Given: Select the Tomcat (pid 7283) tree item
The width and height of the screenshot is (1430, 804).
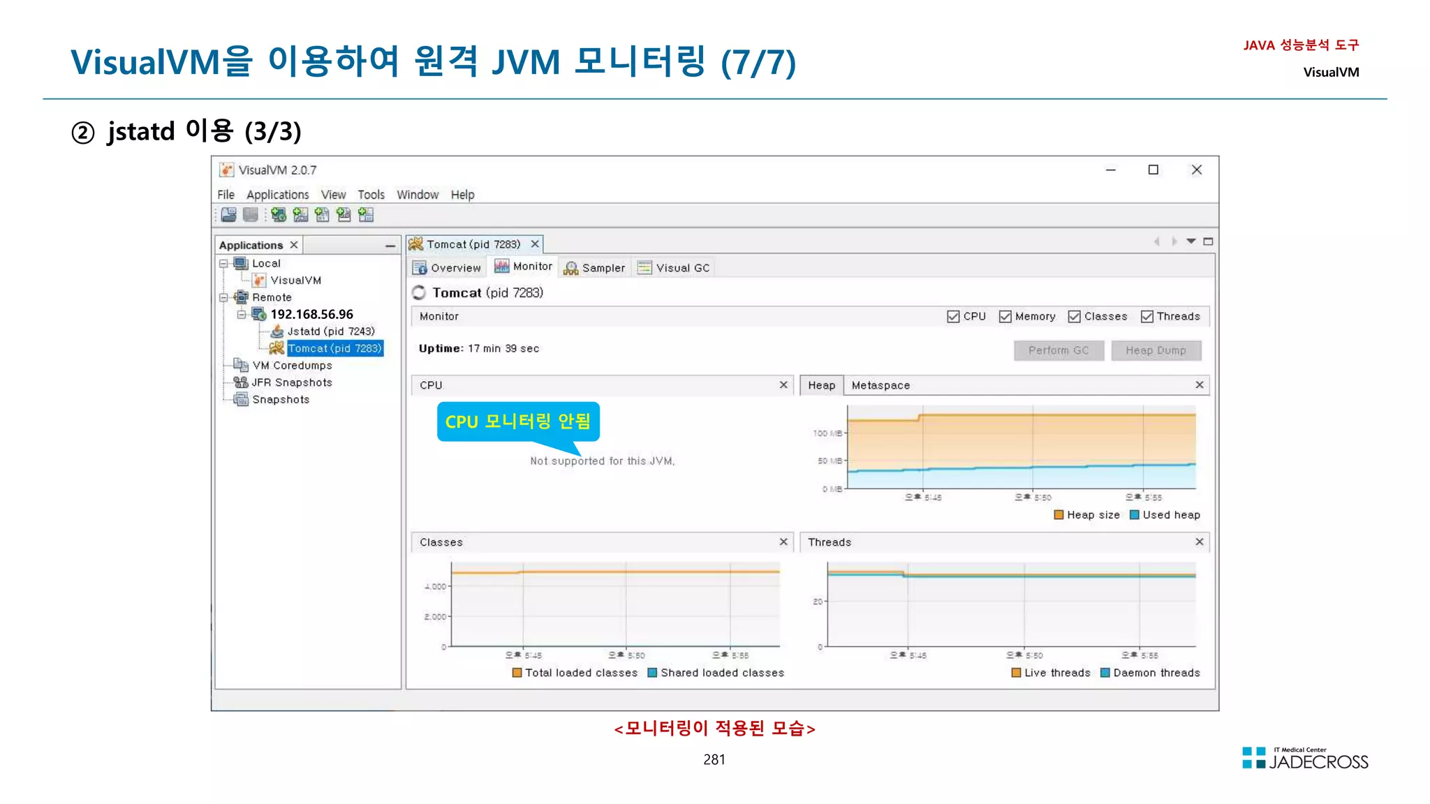Looking at the screenshot, I should point(335,348).
